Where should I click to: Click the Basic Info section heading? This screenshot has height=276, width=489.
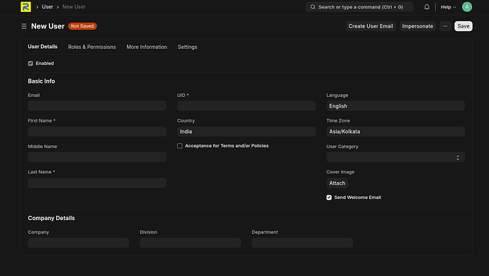(42, 81)
